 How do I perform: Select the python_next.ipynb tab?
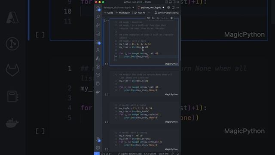click(151, 8)
